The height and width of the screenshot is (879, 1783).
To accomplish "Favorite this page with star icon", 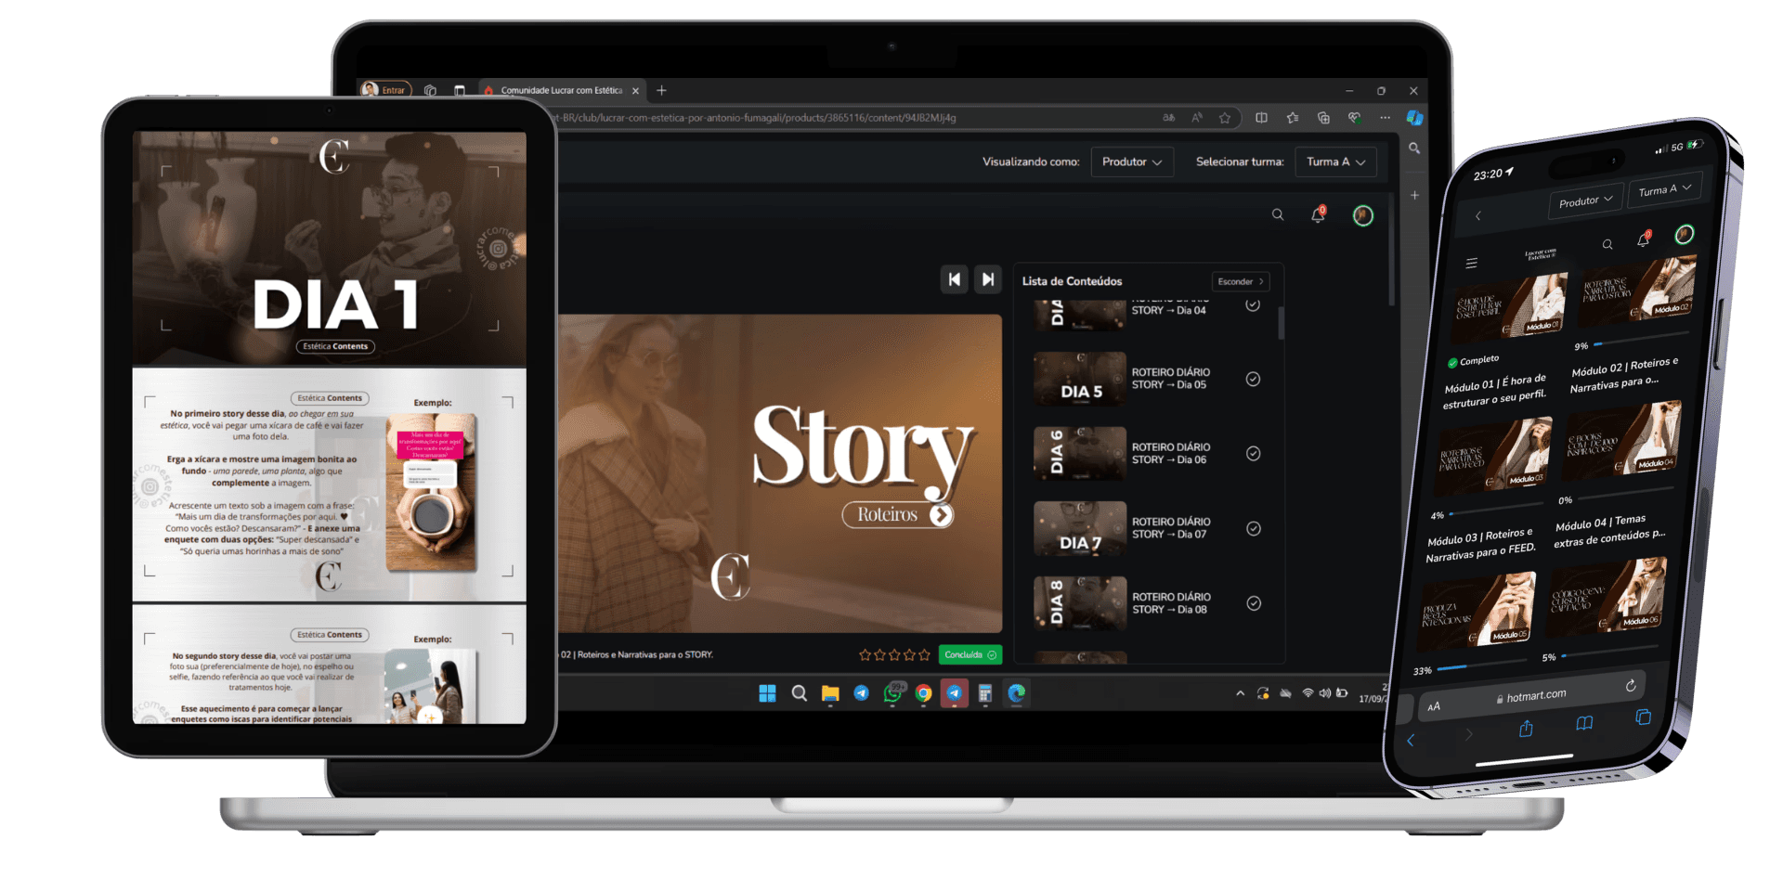I will (x=1225, y=118).
